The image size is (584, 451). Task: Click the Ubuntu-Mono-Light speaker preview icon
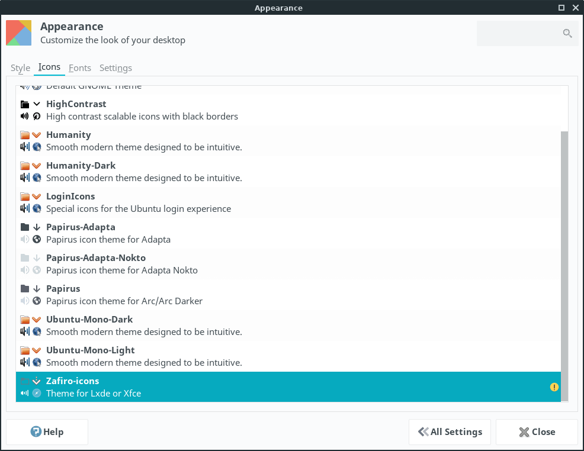25,362
